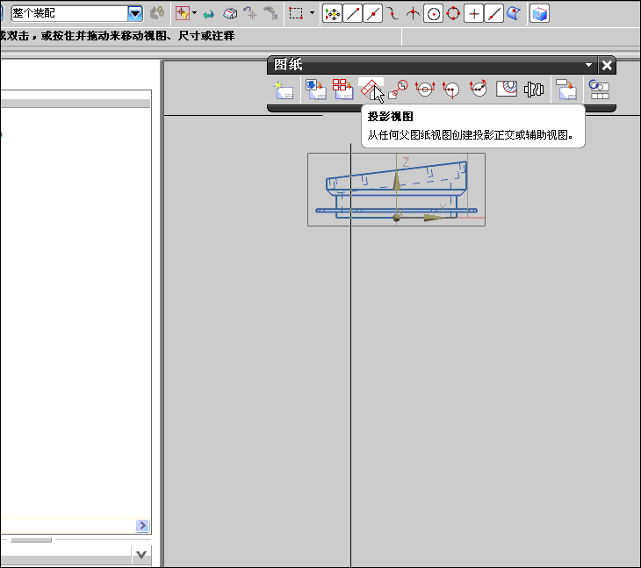Toggle Midpoint snap

[x=372, y=14]
